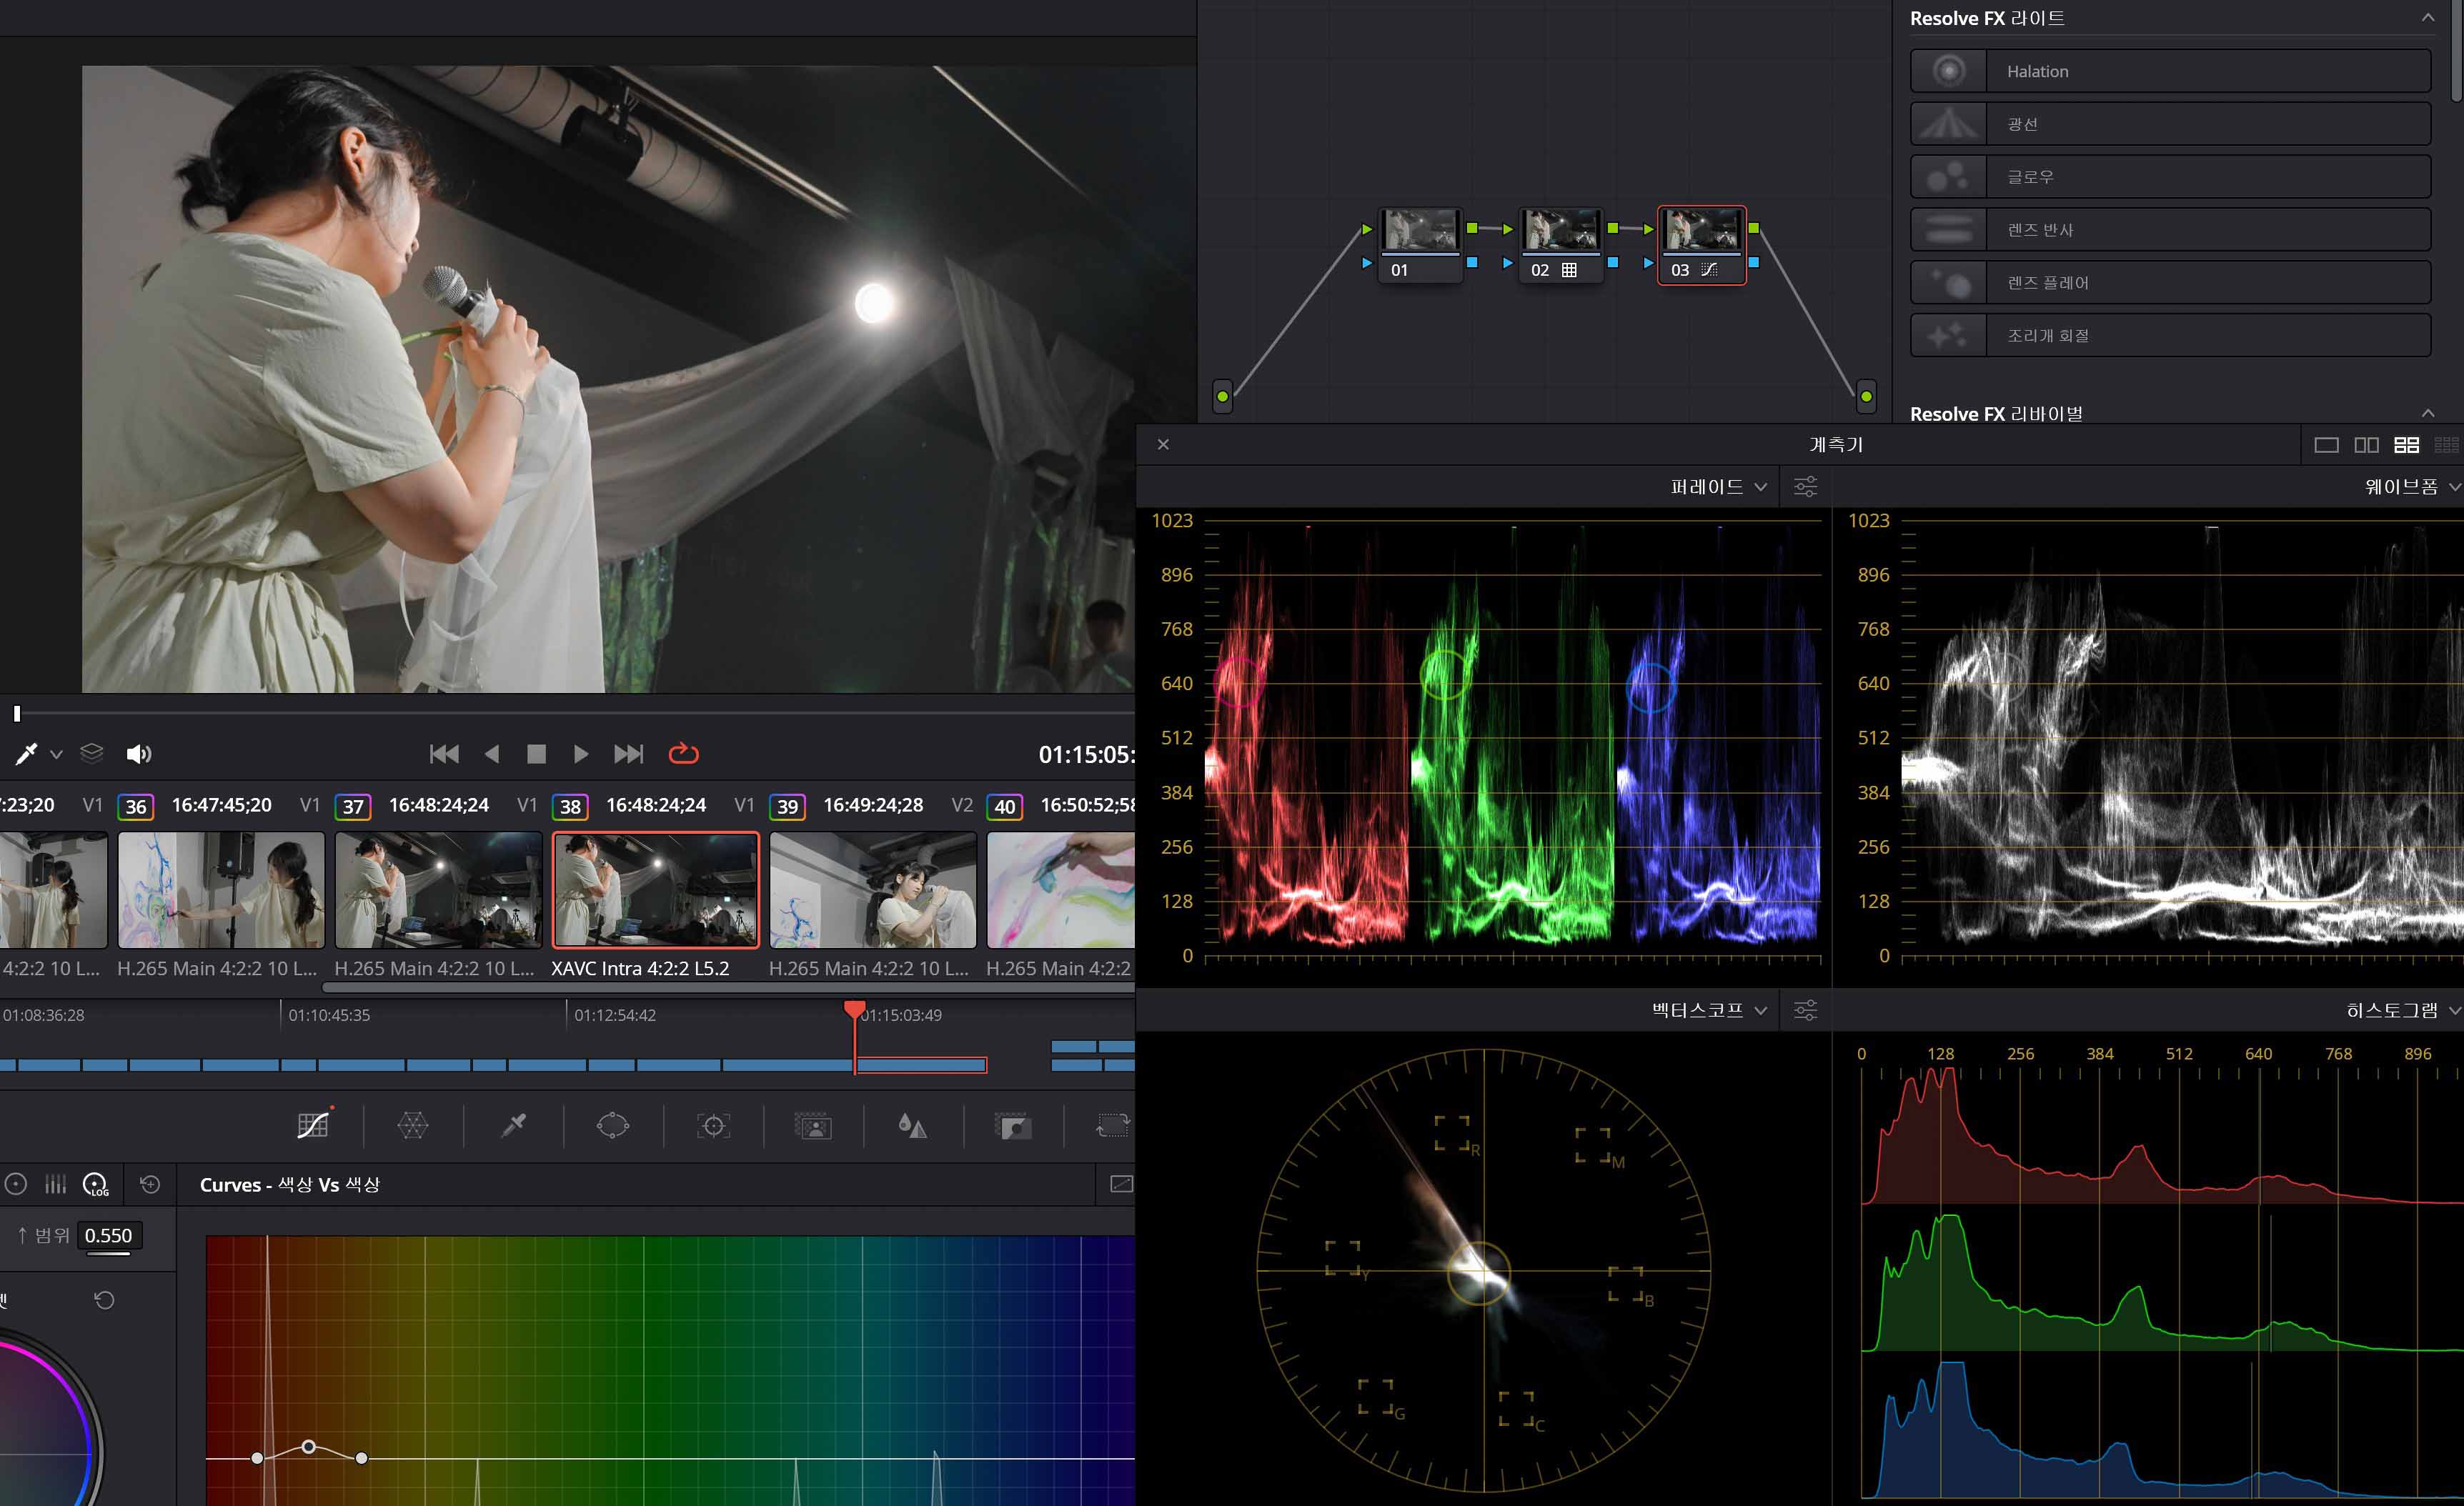This screenshot has height=1506, width=2464.
Task: Click the raised middle hue curve control point
Action: pos(309,1446)
